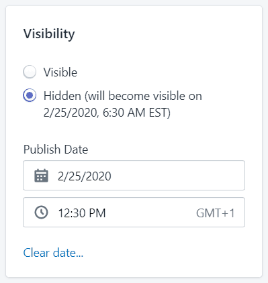Click the Clear date... link
Viewport: 268px width, 283px height.
[x=53, y=253]
